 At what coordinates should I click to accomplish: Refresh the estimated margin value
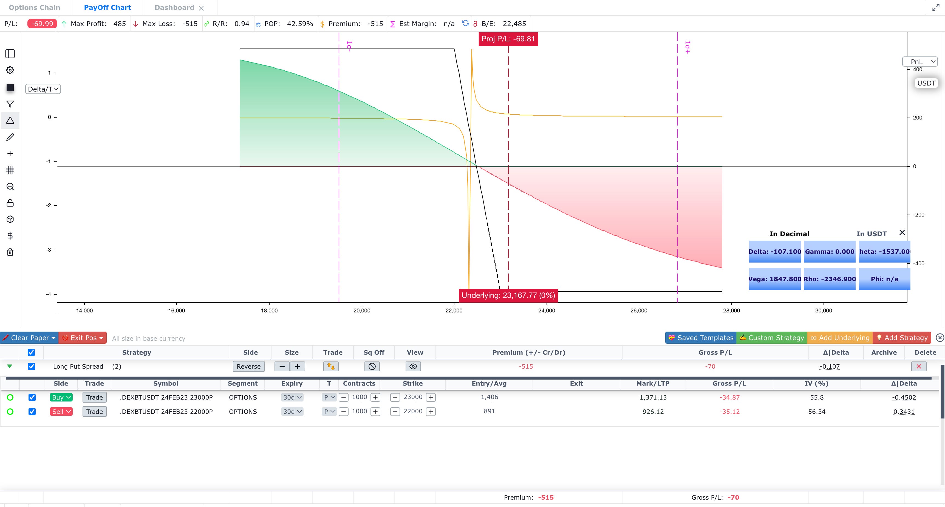point(465,24)
